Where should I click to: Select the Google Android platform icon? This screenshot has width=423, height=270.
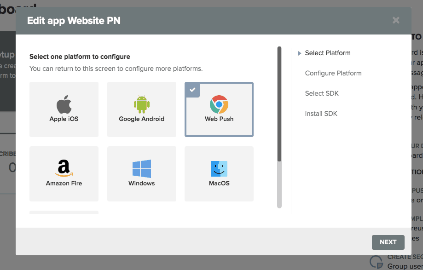141,109
